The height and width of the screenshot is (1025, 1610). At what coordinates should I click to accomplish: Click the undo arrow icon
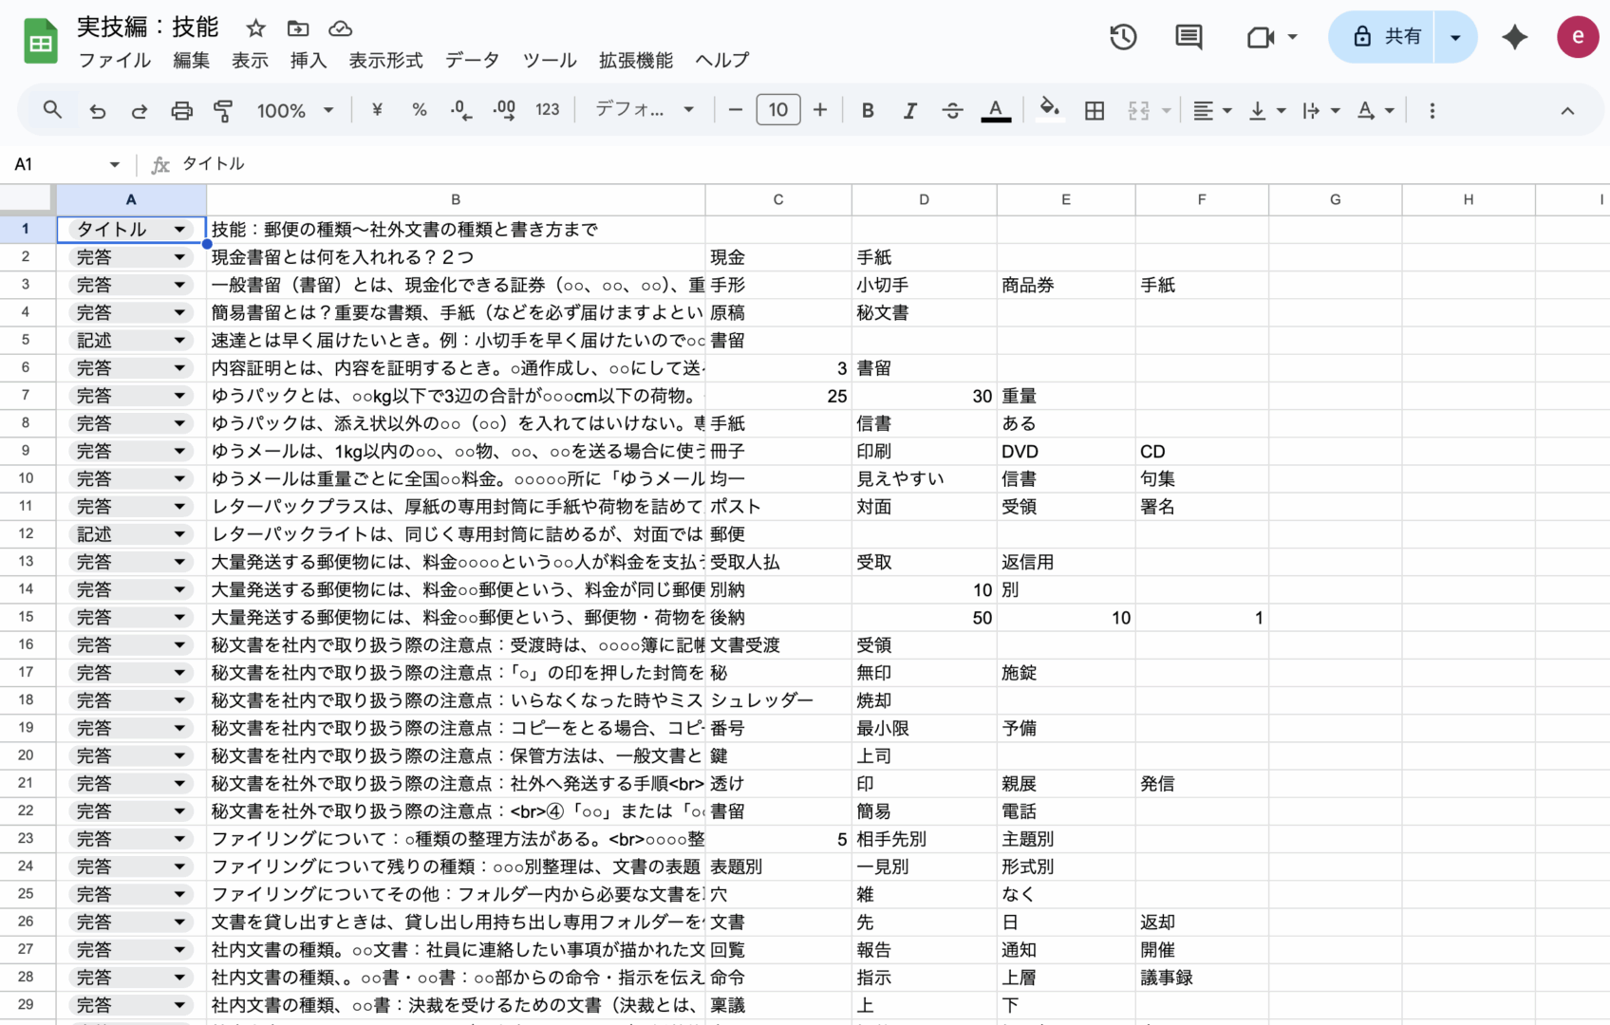click(97, 111)
